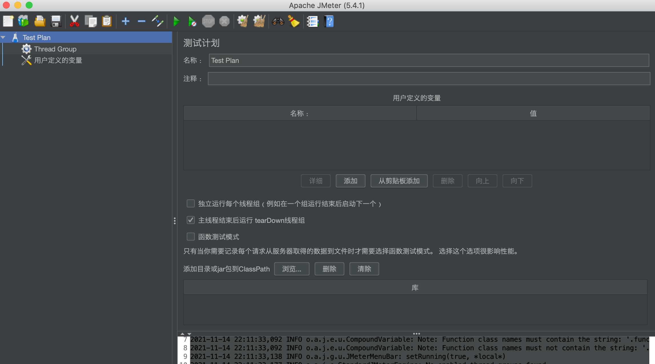655x364 pixels.
Task: Click the Copy icon in toolbar
Action: click(x=91, y=21)
